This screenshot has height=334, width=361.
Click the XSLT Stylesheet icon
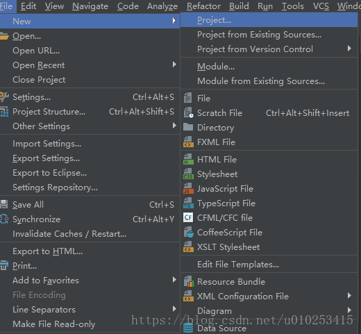click(188, 247)
